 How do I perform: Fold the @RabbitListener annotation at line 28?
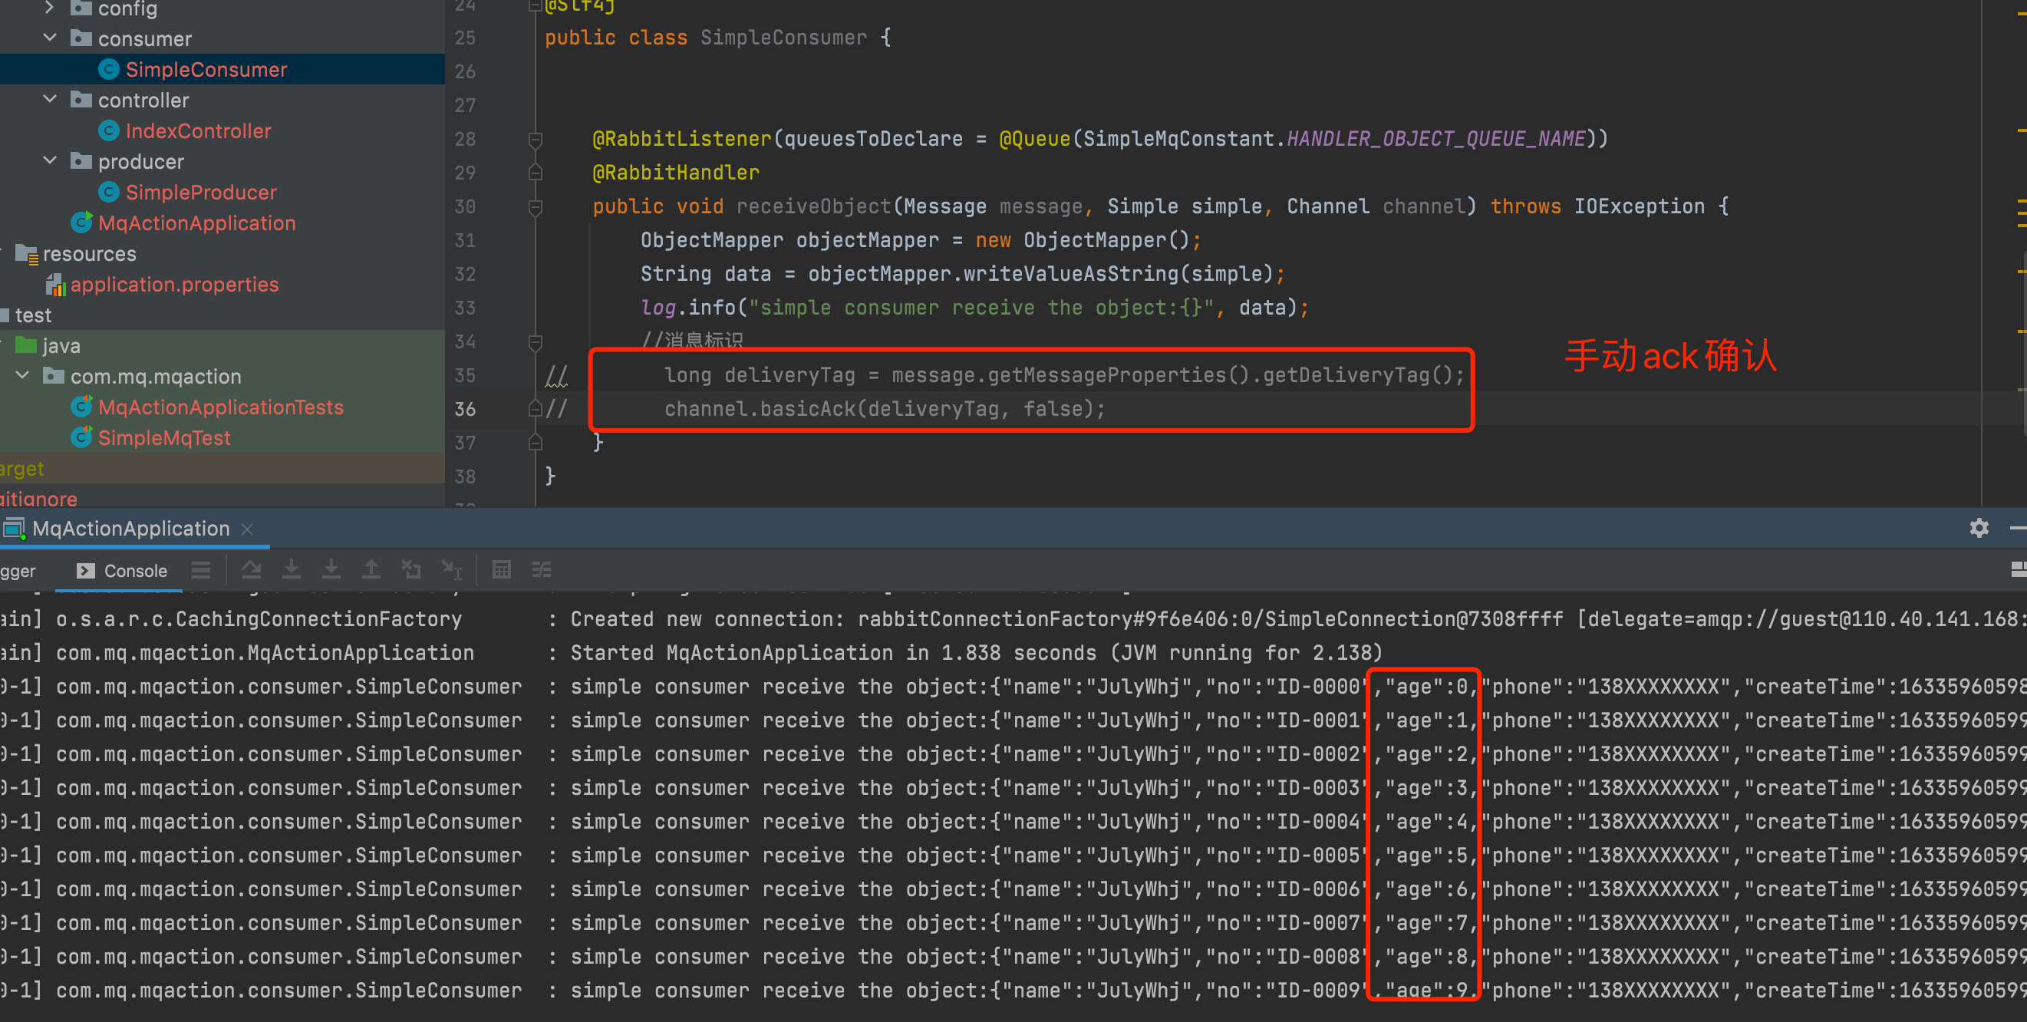[535, 140]
